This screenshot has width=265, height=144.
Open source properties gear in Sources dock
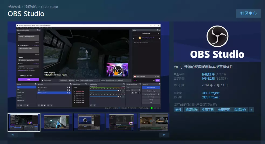pos(45,105)
